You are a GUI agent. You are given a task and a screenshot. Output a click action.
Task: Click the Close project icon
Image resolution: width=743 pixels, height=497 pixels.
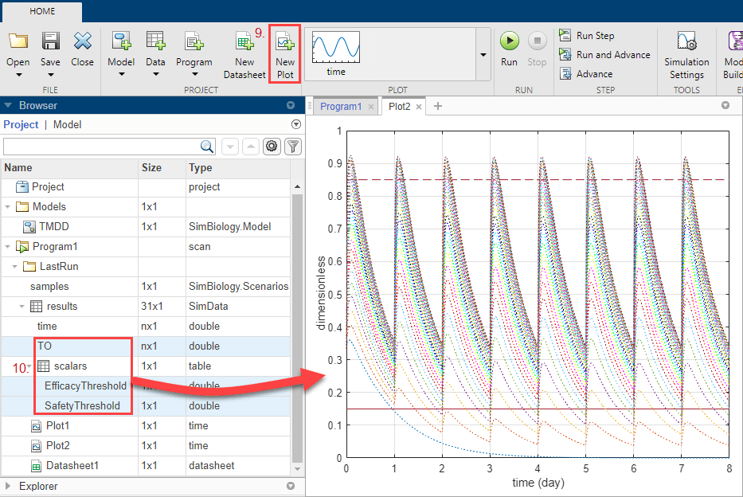[x=82, y=41]
